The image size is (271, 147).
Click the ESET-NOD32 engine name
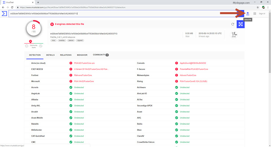tap(37, 69)
